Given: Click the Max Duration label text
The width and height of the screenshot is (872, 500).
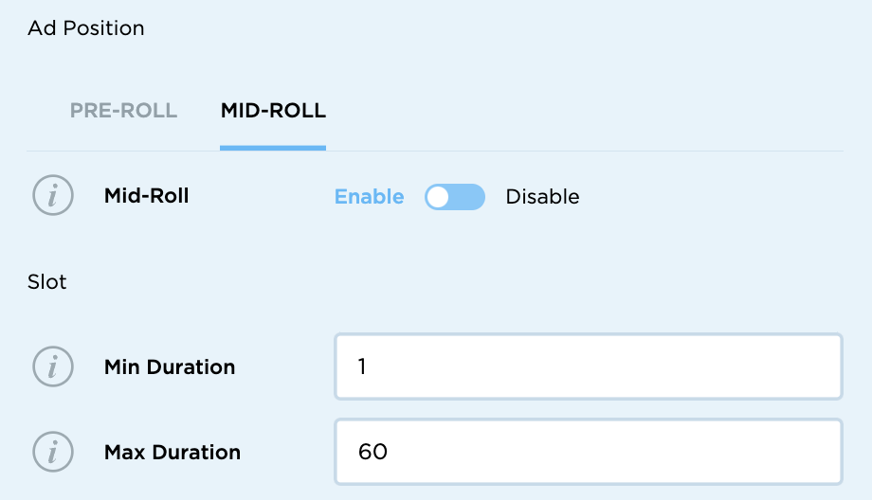Looking at the screenshot, I should coord(173,452).
